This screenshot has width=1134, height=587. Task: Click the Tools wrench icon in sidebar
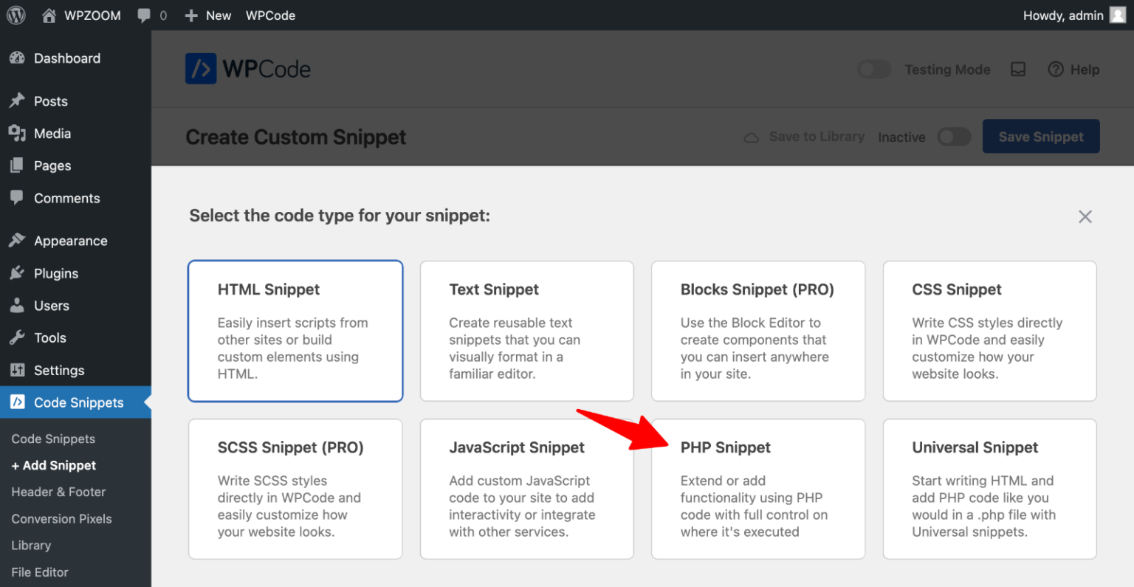coord(16,337)
